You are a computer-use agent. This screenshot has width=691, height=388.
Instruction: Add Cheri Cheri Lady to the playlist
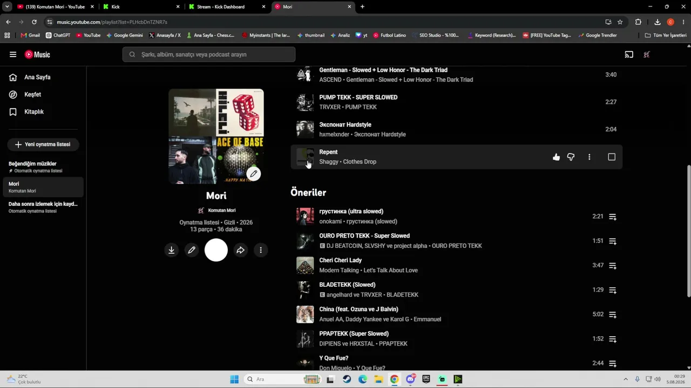[x=613, y=266]
